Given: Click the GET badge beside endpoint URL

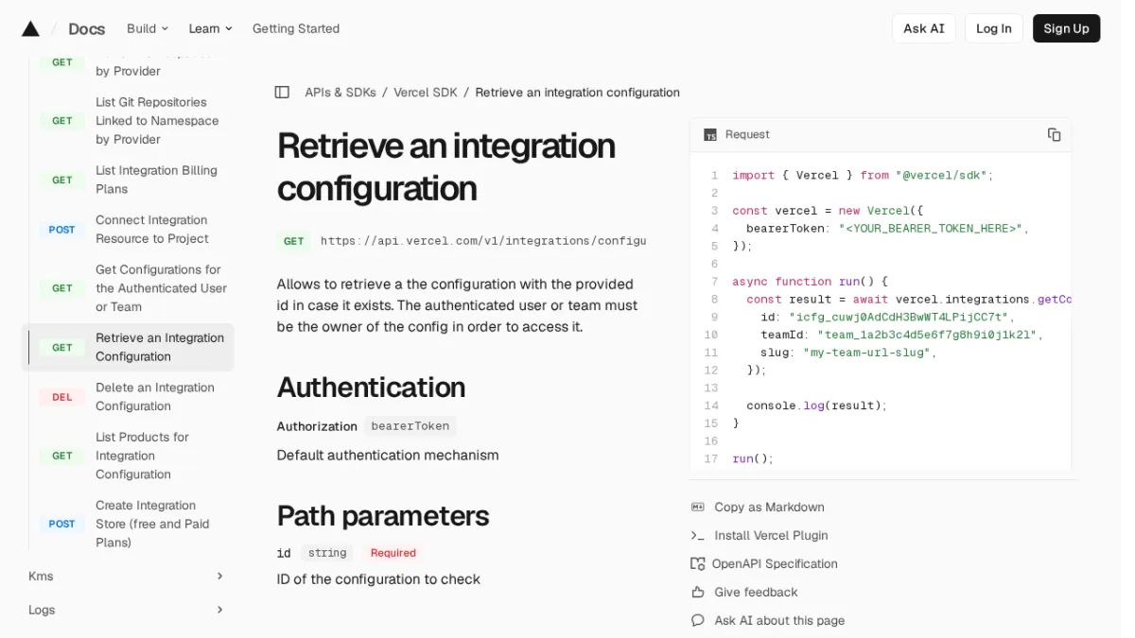Looking at the screenshot, I should (294, 241).
